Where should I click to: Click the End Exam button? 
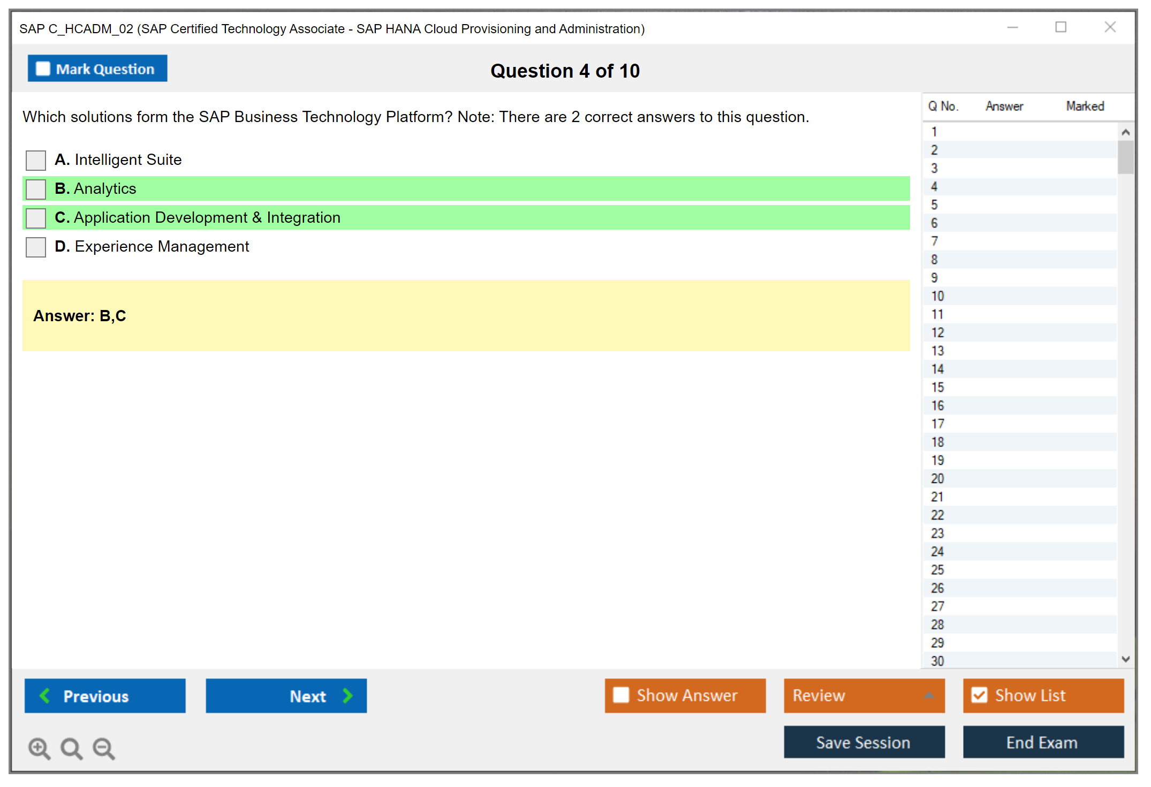point(1042,742)
